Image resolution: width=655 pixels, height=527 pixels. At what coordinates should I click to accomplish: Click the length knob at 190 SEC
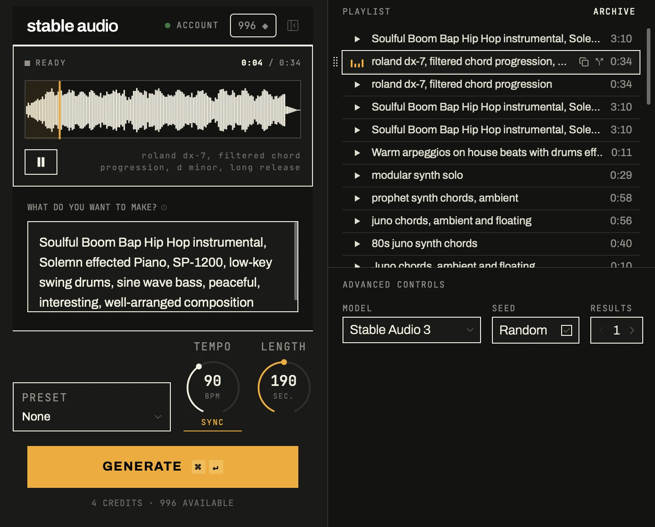[284, 387]
